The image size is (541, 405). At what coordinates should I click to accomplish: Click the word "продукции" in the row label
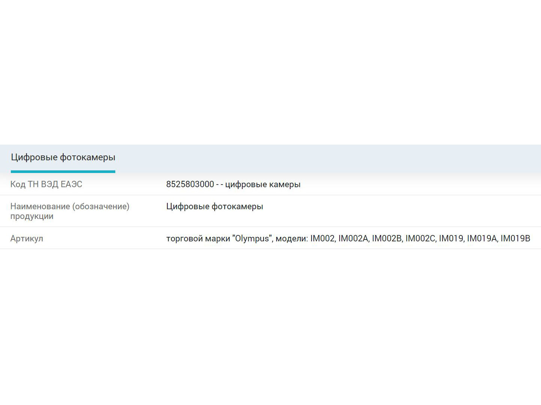click(x=32, y=216)
